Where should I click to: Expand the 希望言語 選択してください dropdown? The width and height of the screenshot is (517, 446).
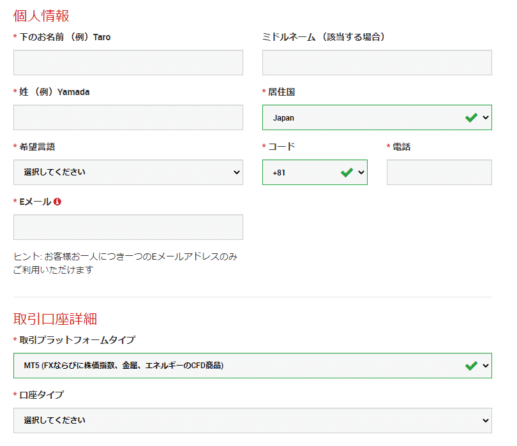(128, 172)
